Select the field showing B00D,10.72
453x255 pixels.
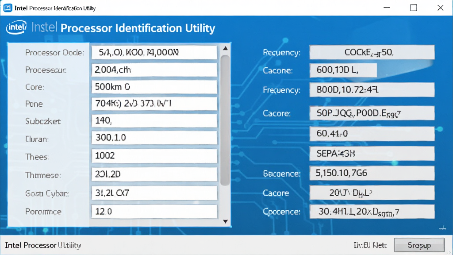(x=372, y=90)
